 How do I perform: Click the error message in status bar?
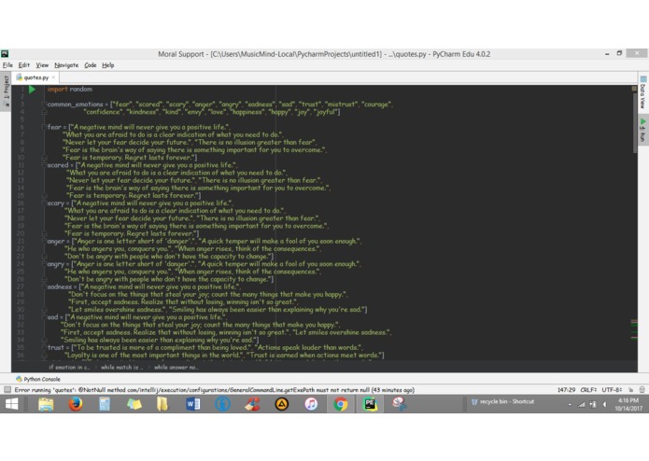click(215, 389)
